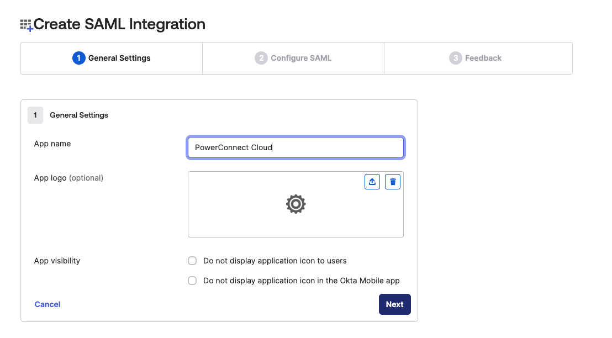Click the 'App name' field label
This screenshot has width=612, height=338.
click(x=52, y=144)
